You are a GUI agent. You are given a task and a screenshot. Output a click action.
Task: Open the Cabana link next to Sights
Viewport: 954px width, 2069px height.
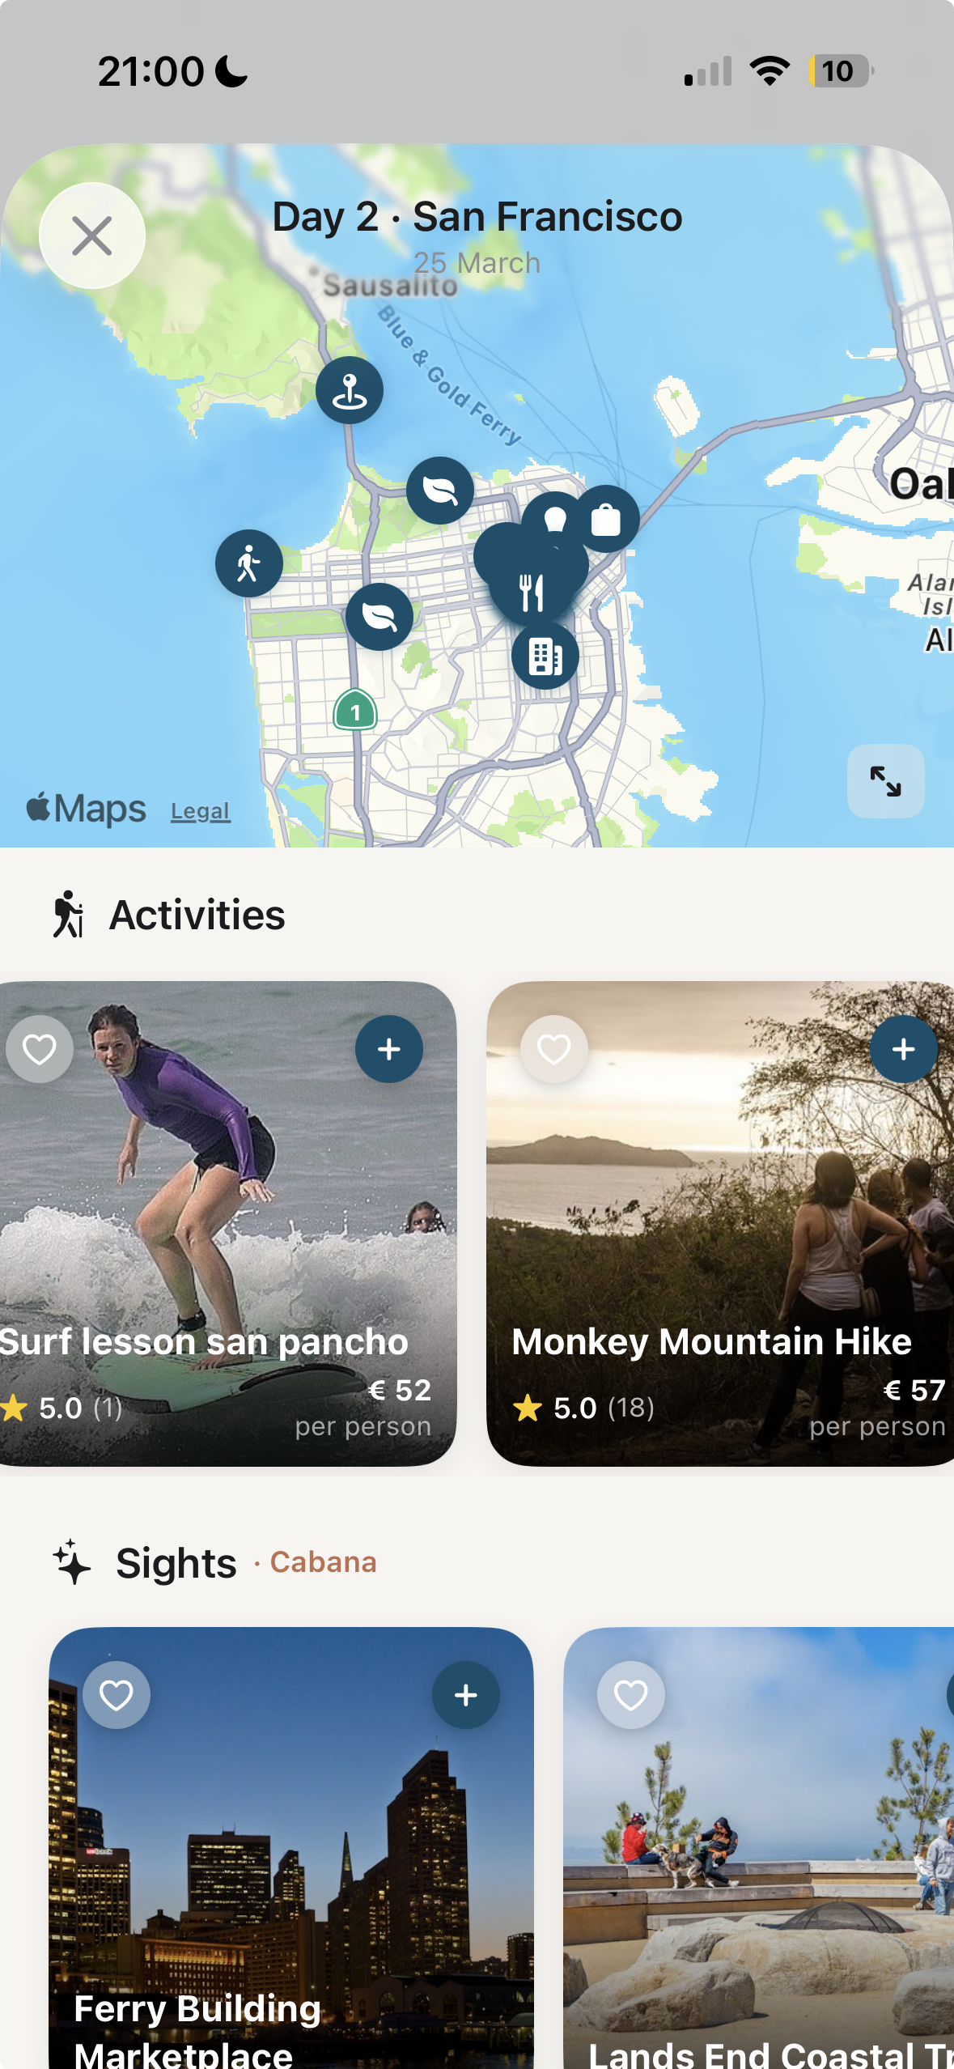click(x=323, y=1562)
